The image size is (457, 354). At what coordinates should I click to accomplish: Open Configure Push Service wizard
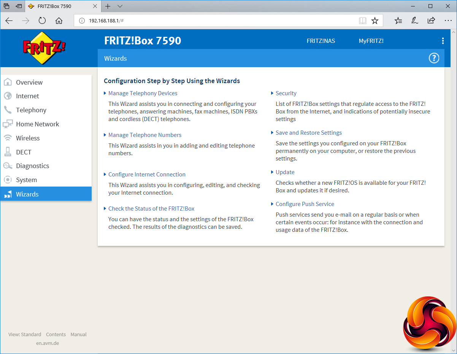(305, 204)
